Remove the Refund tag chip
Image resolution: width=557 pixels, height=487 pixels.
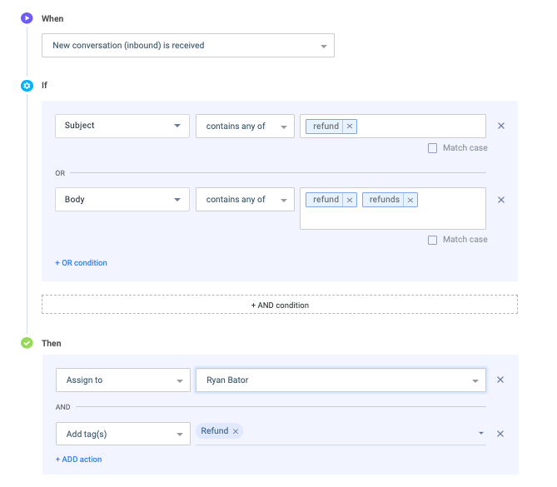click(x=236, y=431)
